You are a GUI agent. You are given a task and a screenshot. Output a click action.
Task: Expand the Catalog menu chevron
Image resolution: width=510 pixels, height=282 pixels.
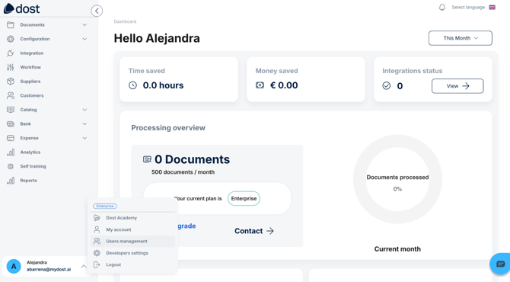pyautogui.click(x=84, y=110)
